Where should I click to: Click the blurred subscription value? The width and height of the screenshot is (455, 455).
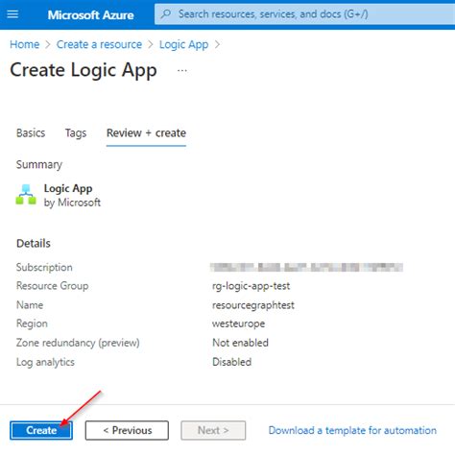pyautogui.click(x=306, y=267)
